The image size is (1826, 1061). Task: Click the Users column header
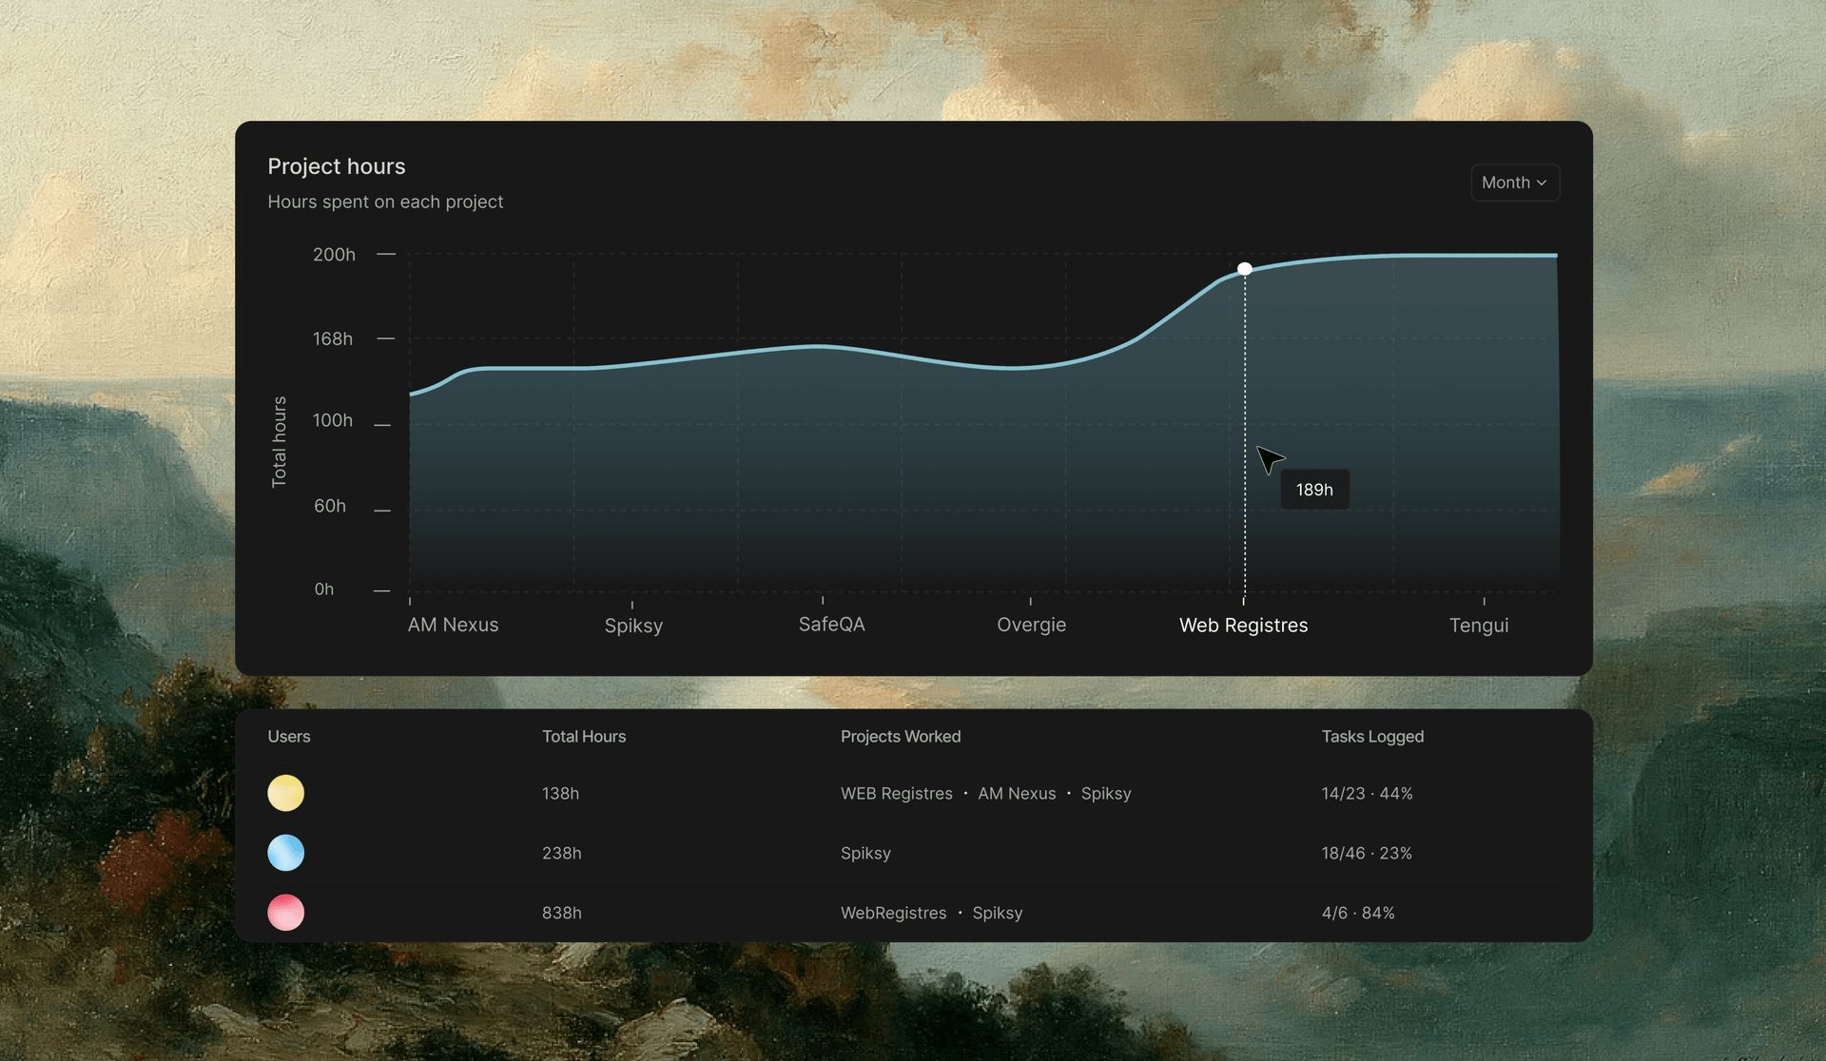tap(289, 737)
